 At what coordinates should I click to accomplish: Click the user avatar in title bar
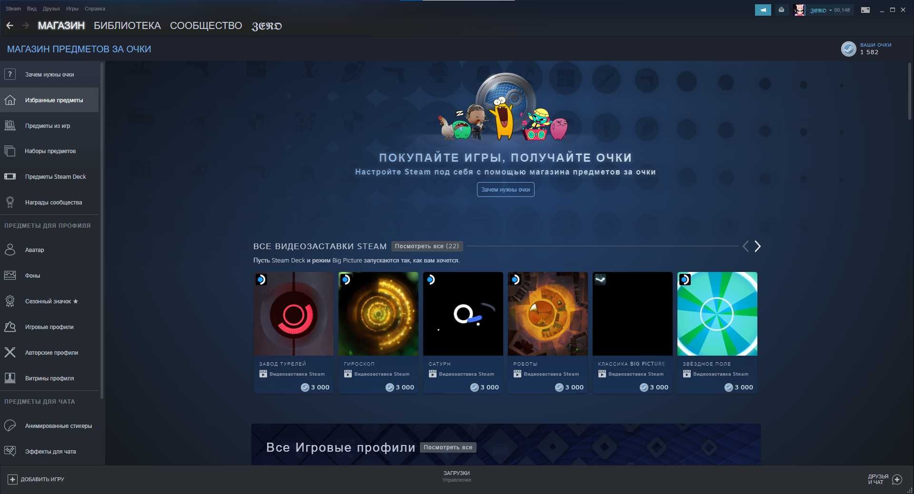coord(800,10)
